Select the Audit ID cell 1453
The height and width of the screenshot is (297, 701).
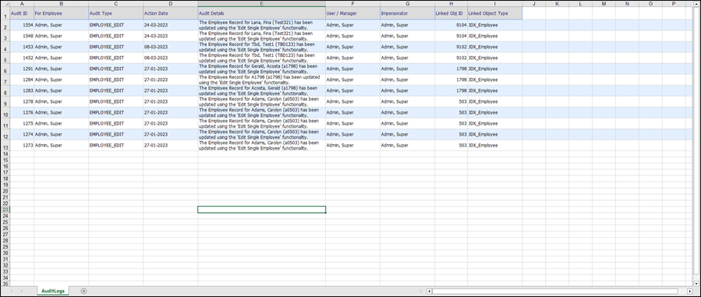pos(22,47)
